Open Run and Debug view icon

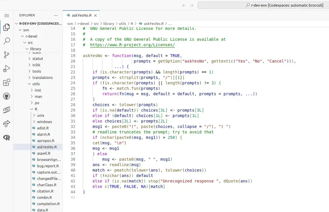pos(6,69)
